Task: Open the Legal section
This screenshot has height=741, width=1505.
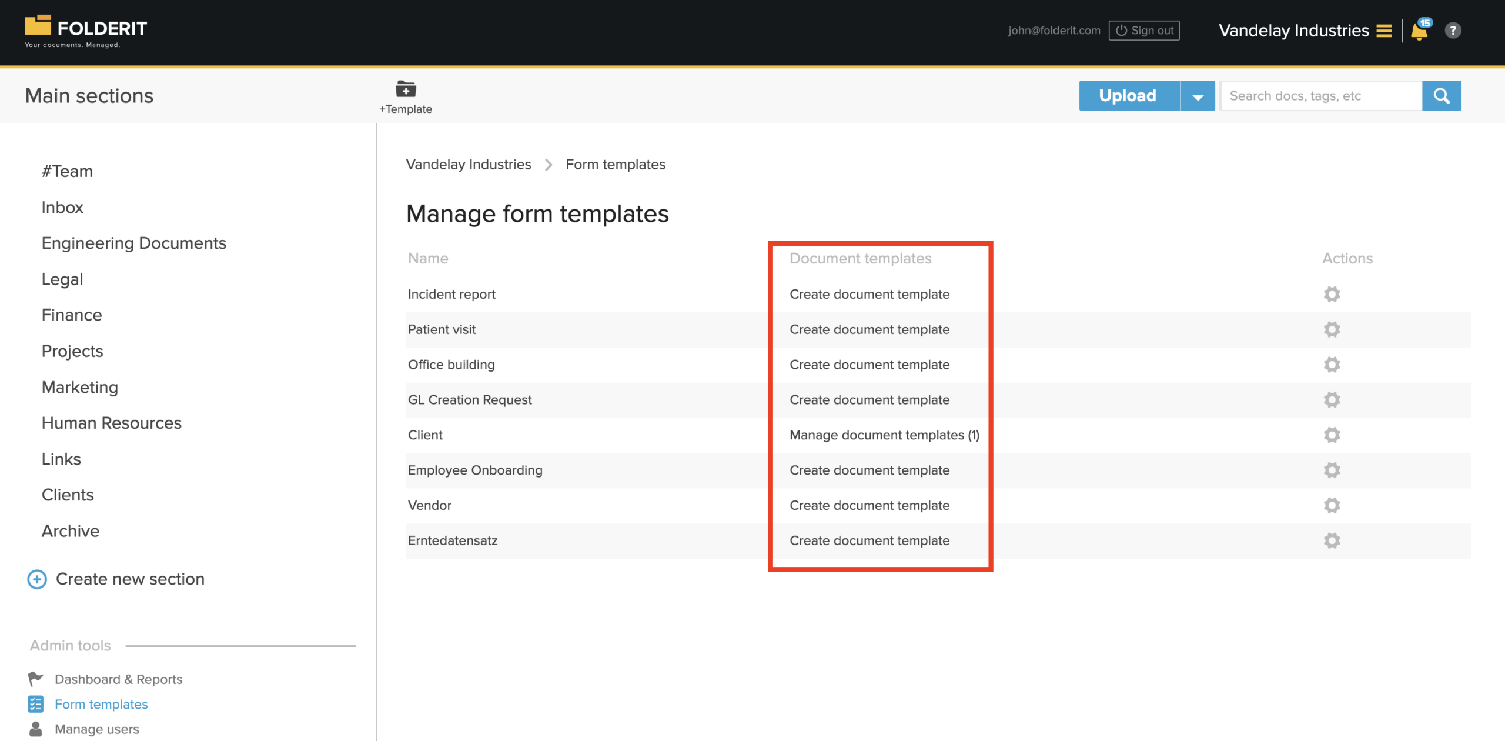Action: pos(62,280)
